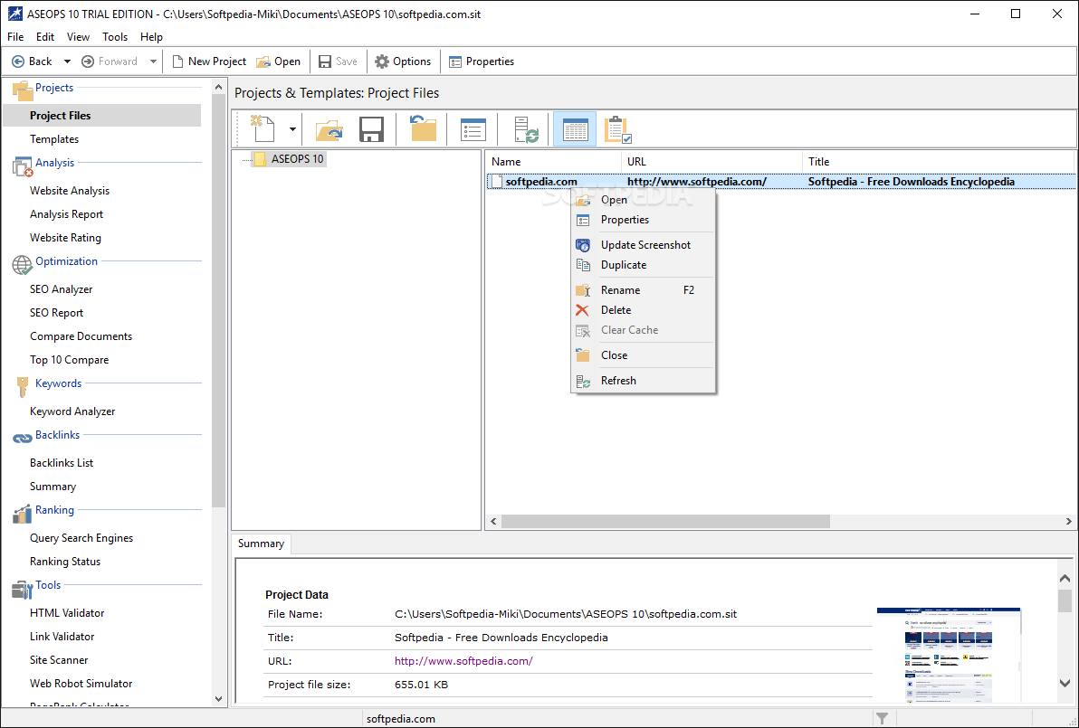
Task: Click the Forward toolbar button
Action: tap(110, 61)
